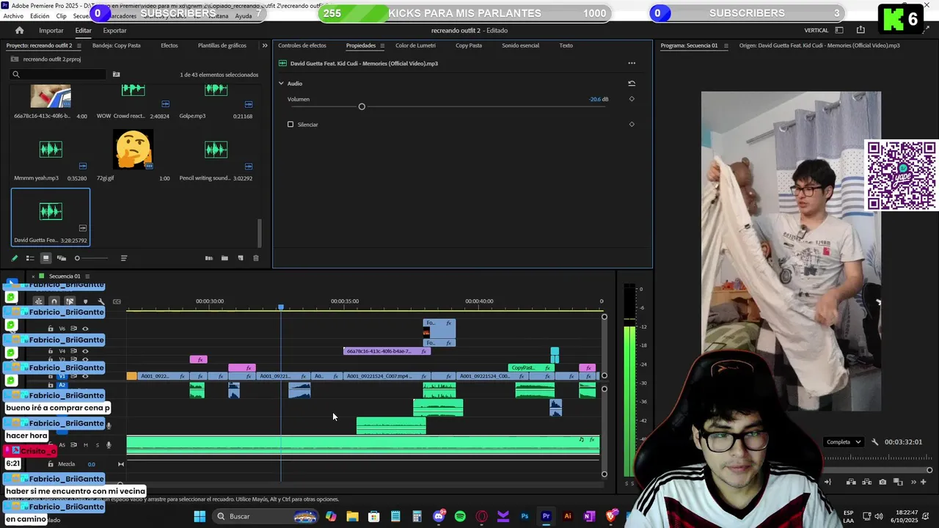
Task: Click the workspaces layout icon top right
Action: pos(839,30)
